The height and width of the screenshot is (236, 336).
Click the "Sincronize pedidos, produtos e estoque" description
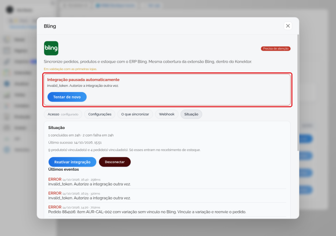coord(147,62)
